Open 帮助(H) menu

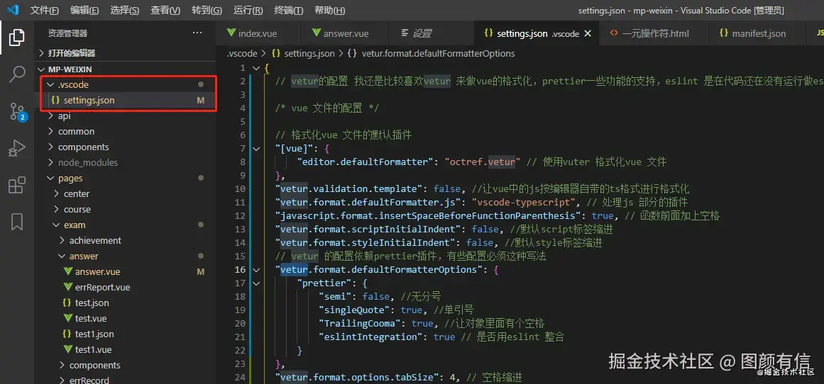coord(329,11)
